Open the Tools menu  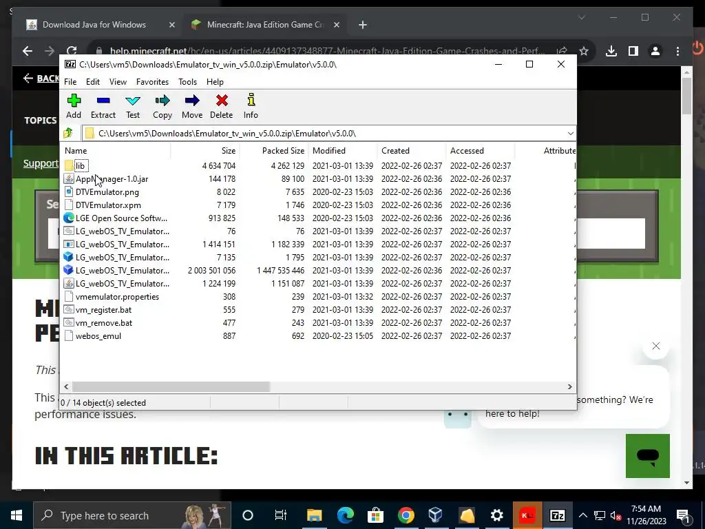[187, 82]
